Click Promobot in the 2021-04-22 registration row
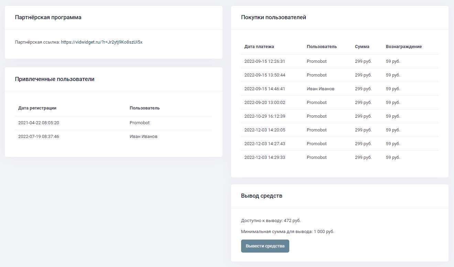 coord(140,123)
